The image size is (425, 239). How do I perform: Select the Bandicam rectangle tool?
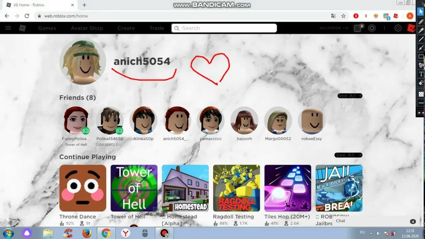[x=421, y=56]
